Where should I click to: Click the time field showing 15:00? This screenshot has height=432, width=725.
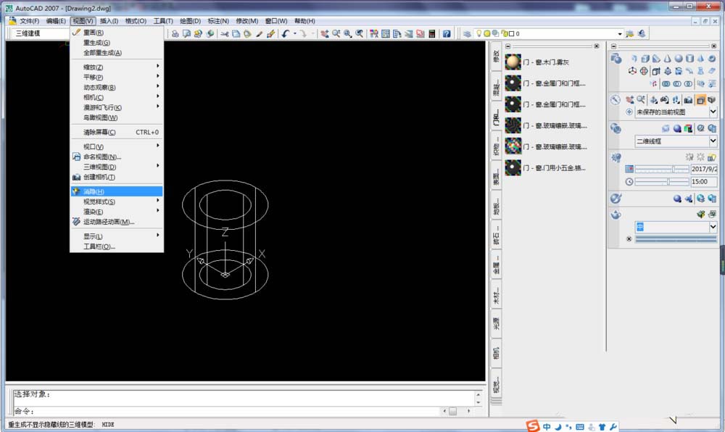coord(703,182)
